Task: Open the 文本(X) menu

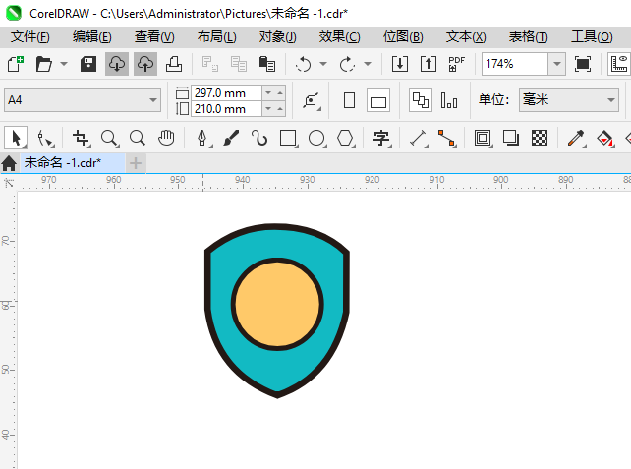Action: [466, 37]
